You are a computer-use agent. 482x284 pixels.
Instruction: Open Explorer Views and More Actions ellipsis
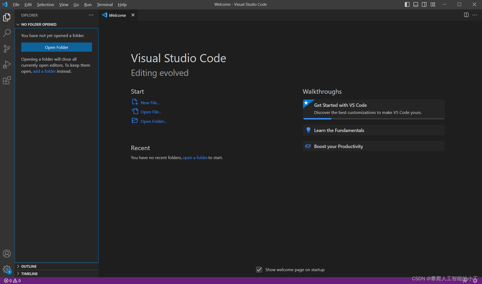91,15
